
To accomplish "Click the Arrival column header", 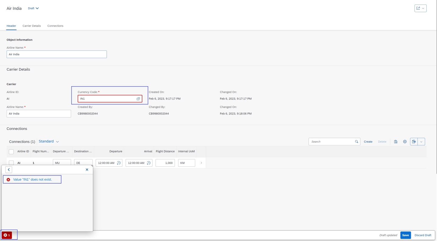I will point(139,151).
